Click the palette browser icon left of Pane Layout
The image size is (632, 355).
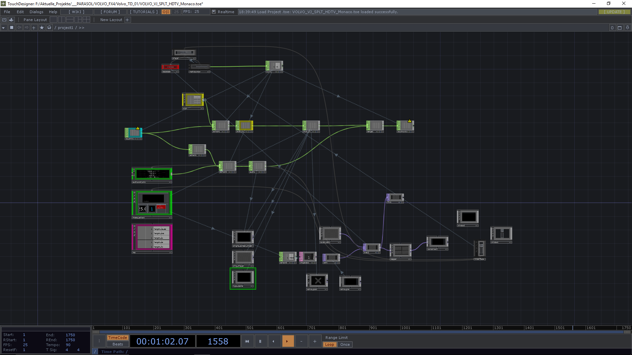click(12, 20)
